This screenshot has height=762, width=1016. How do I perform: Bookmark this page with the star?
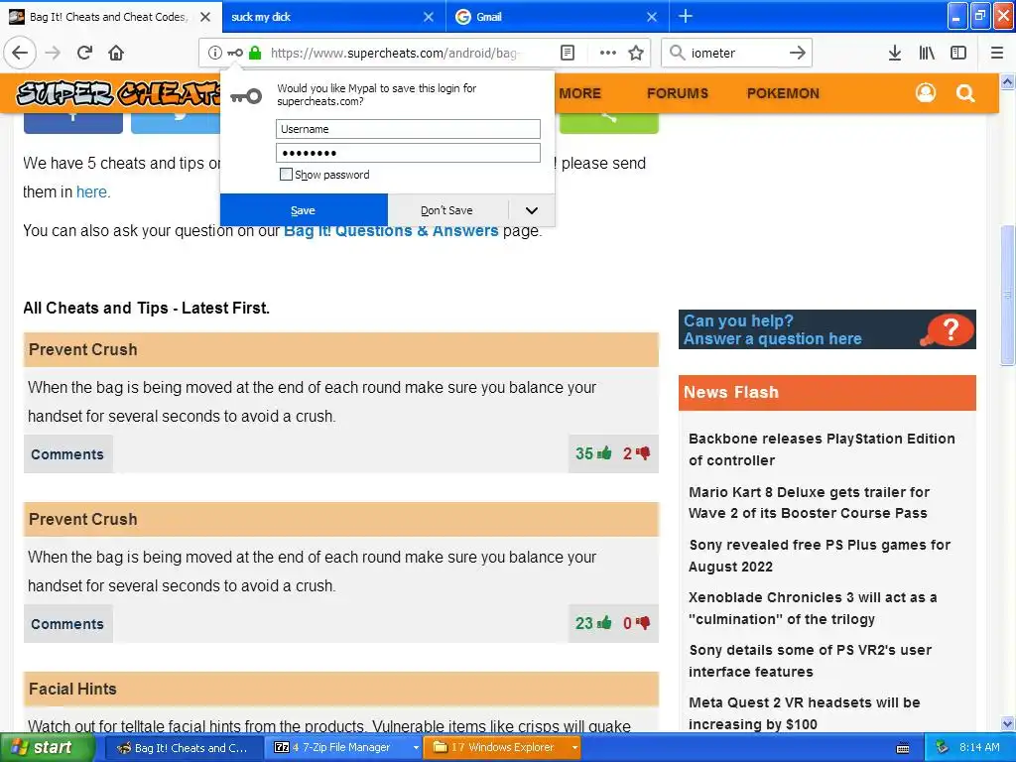pyautogui.click(x=636, y=53)
